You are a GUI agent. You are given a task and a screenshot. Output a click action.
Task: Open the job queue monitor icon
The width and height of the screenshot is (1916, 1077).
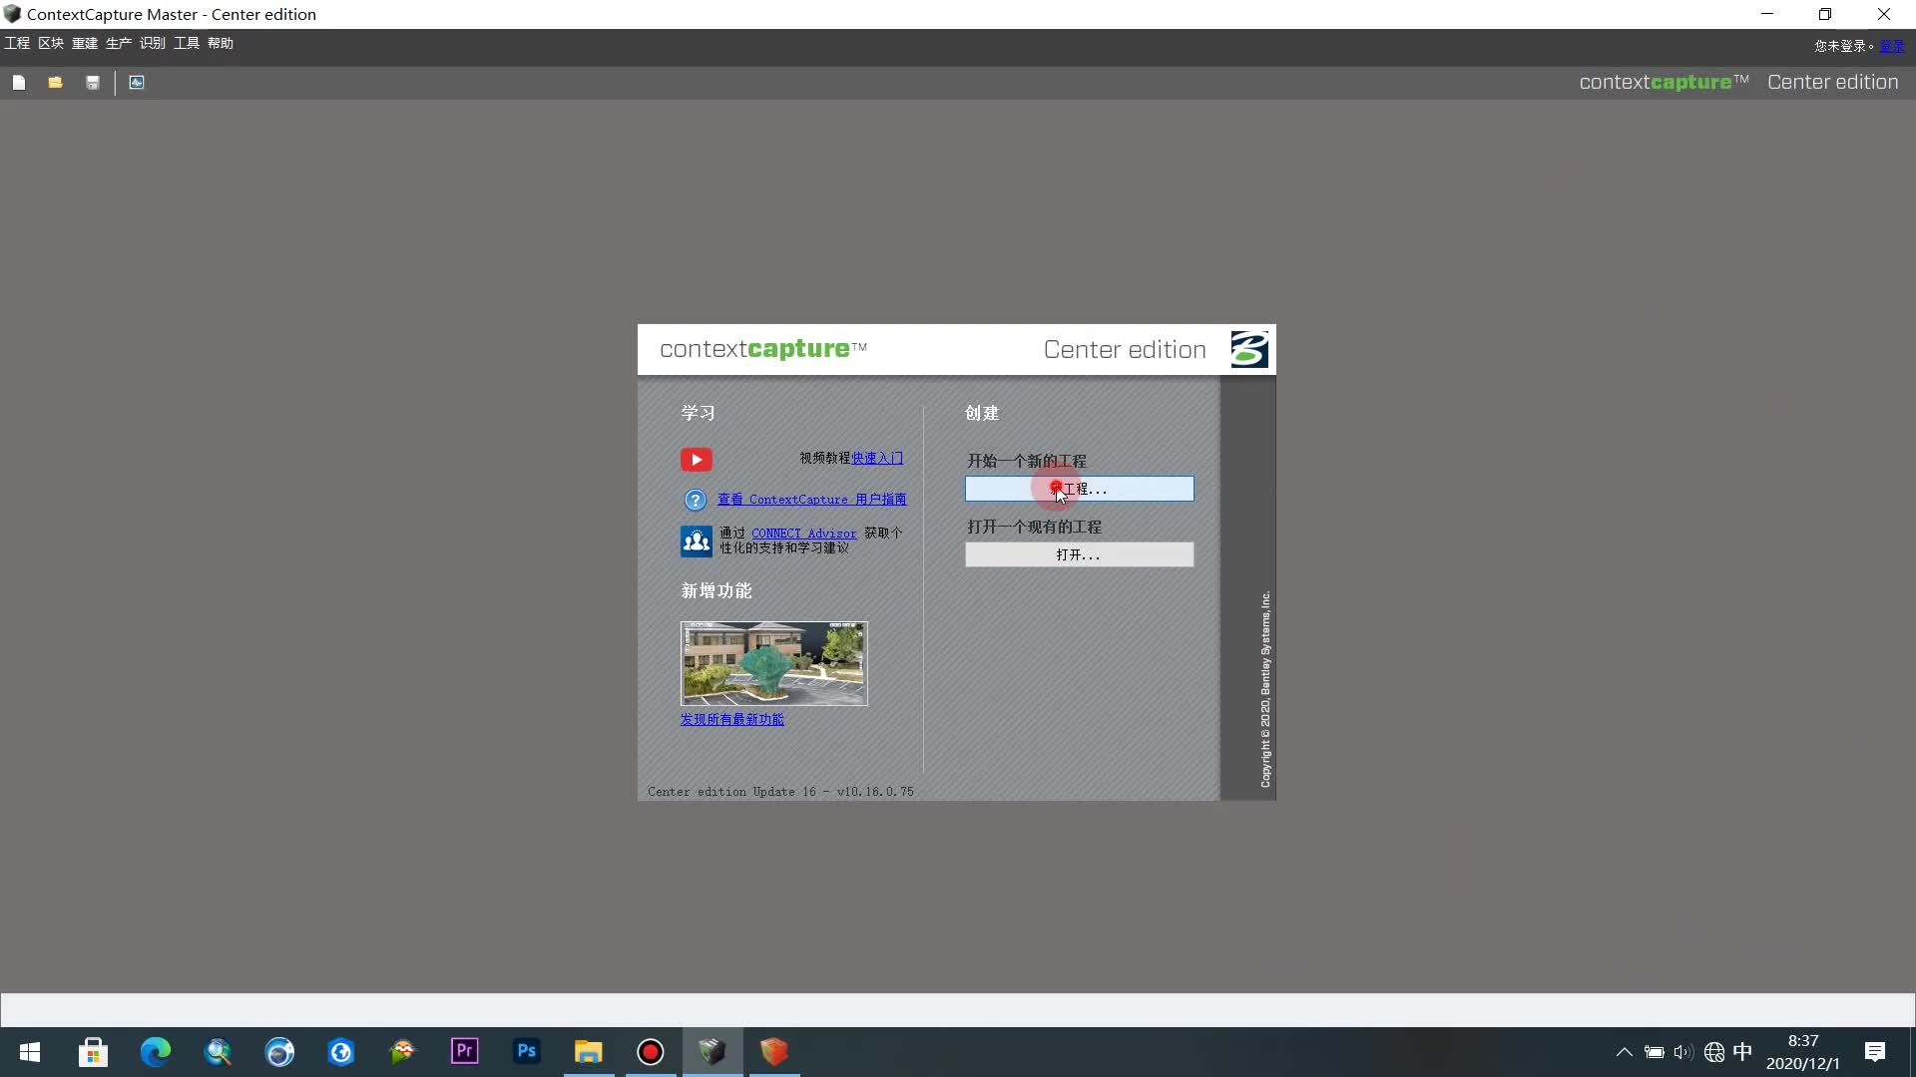137,83
